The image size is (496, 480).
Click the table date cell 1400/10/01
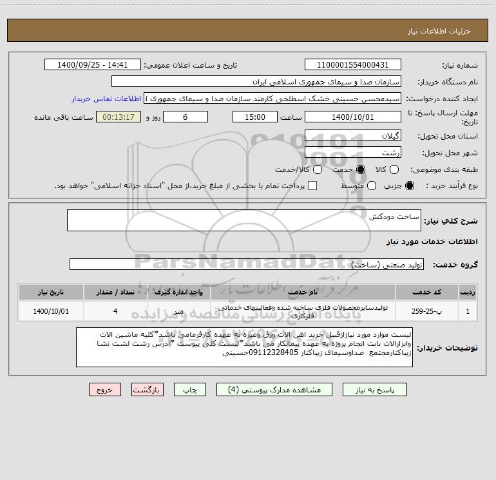(x=51, y=311)
